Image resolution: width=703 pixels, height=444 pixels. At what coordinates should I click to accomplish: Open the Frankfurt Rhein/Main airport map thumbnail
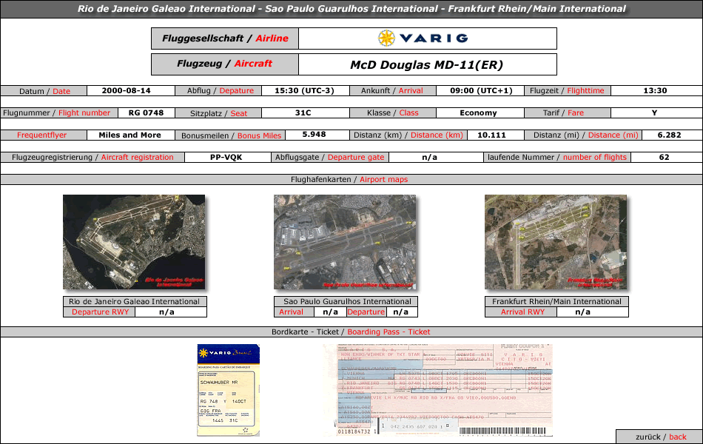pyautogui.click(x=556, y=242)
